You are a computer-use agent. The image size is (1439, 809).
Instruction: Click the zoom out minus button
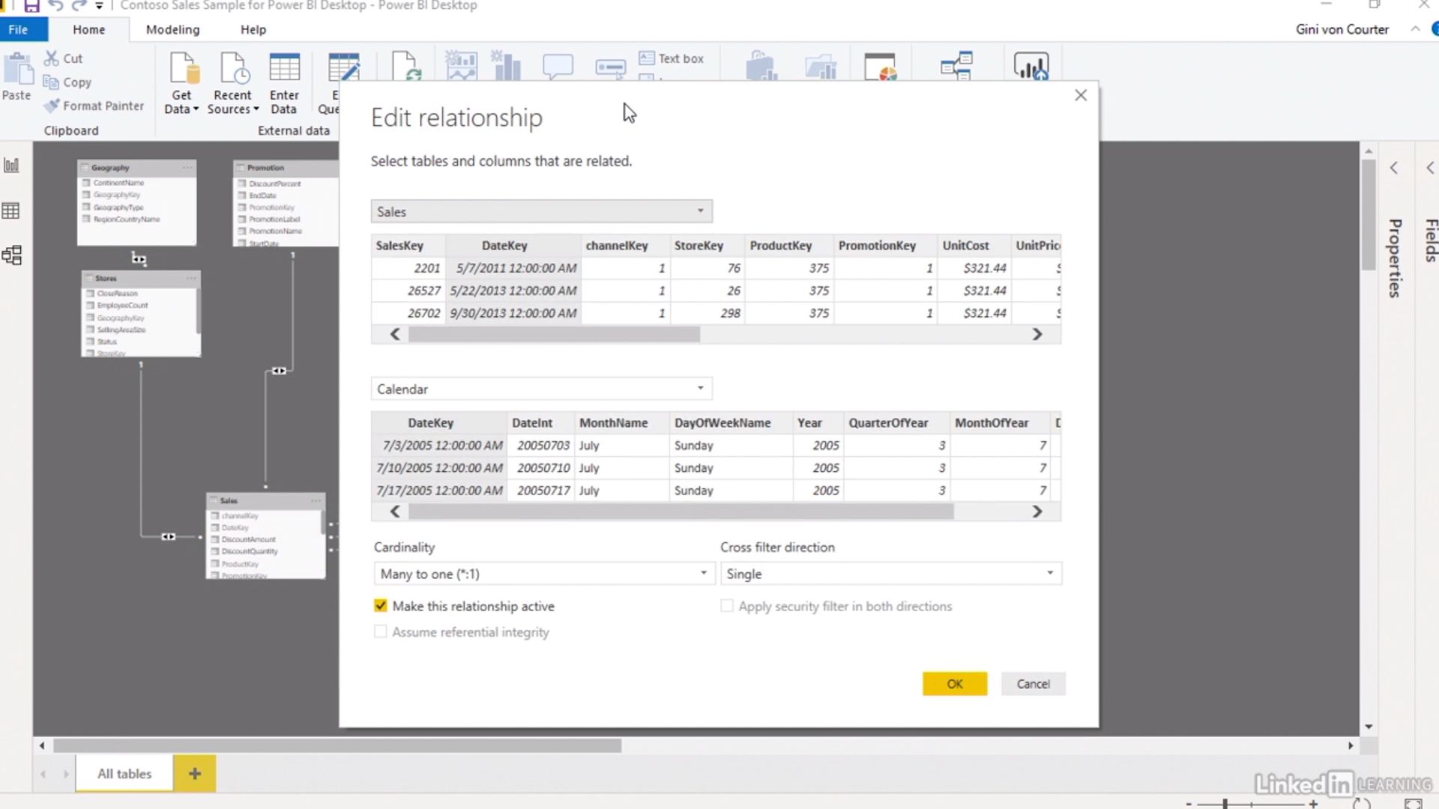coord(1189,804)
